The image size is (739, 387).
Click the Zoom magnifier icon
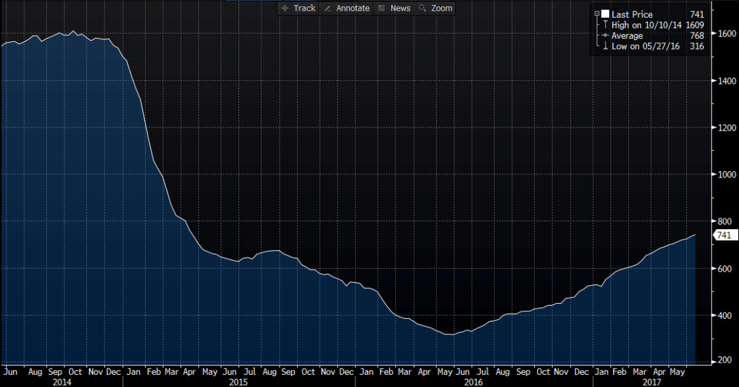[422, 8]
